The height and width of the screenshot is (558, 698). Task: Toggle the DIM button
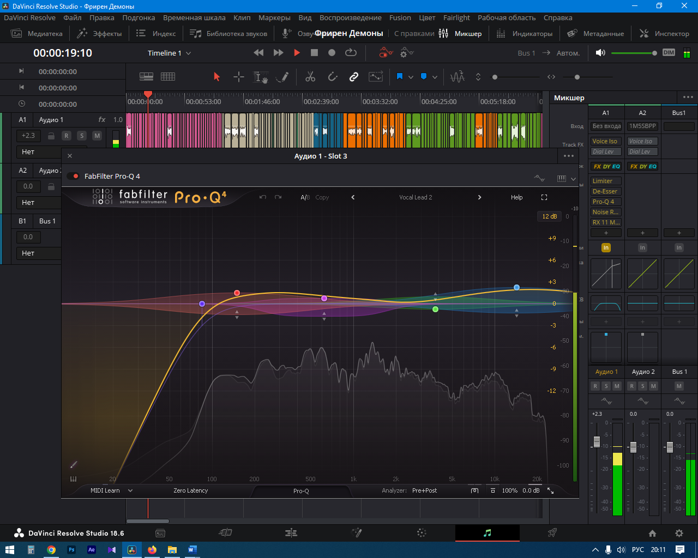tap(669, 53)
